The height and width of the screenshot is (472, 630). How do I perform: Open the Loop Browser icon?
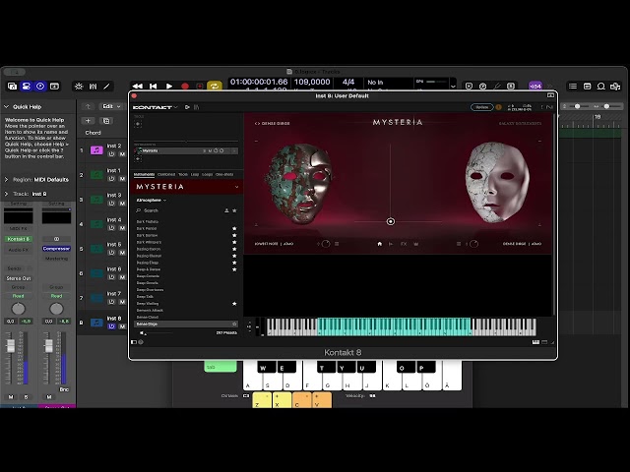[601, 87]
